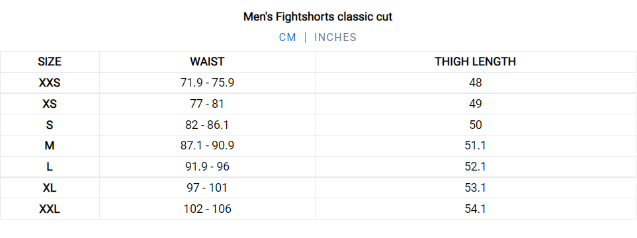Select the SIZE column header
637x238 pixels.
click(50, 61)
